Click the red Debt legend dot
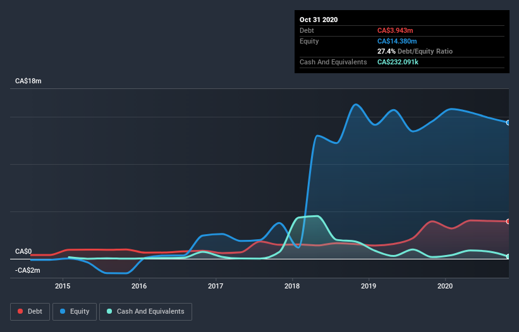The image size is (519, 332). [x=20, y=311]
